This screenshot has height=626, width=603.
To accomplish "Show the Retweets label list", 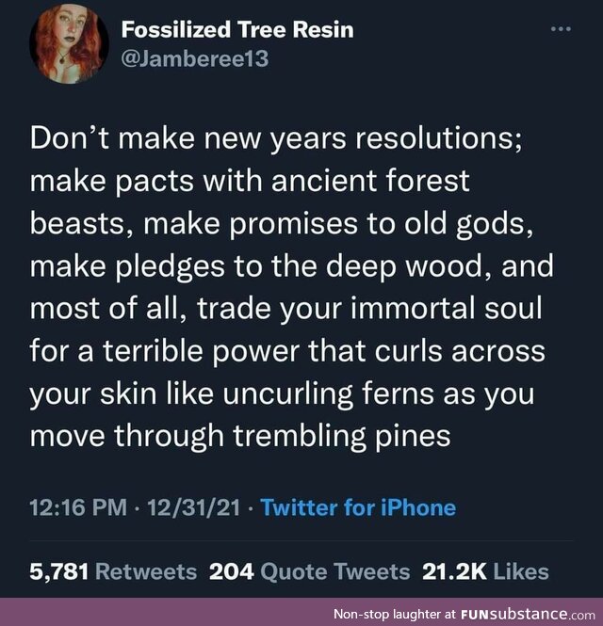I will (146, 571).
